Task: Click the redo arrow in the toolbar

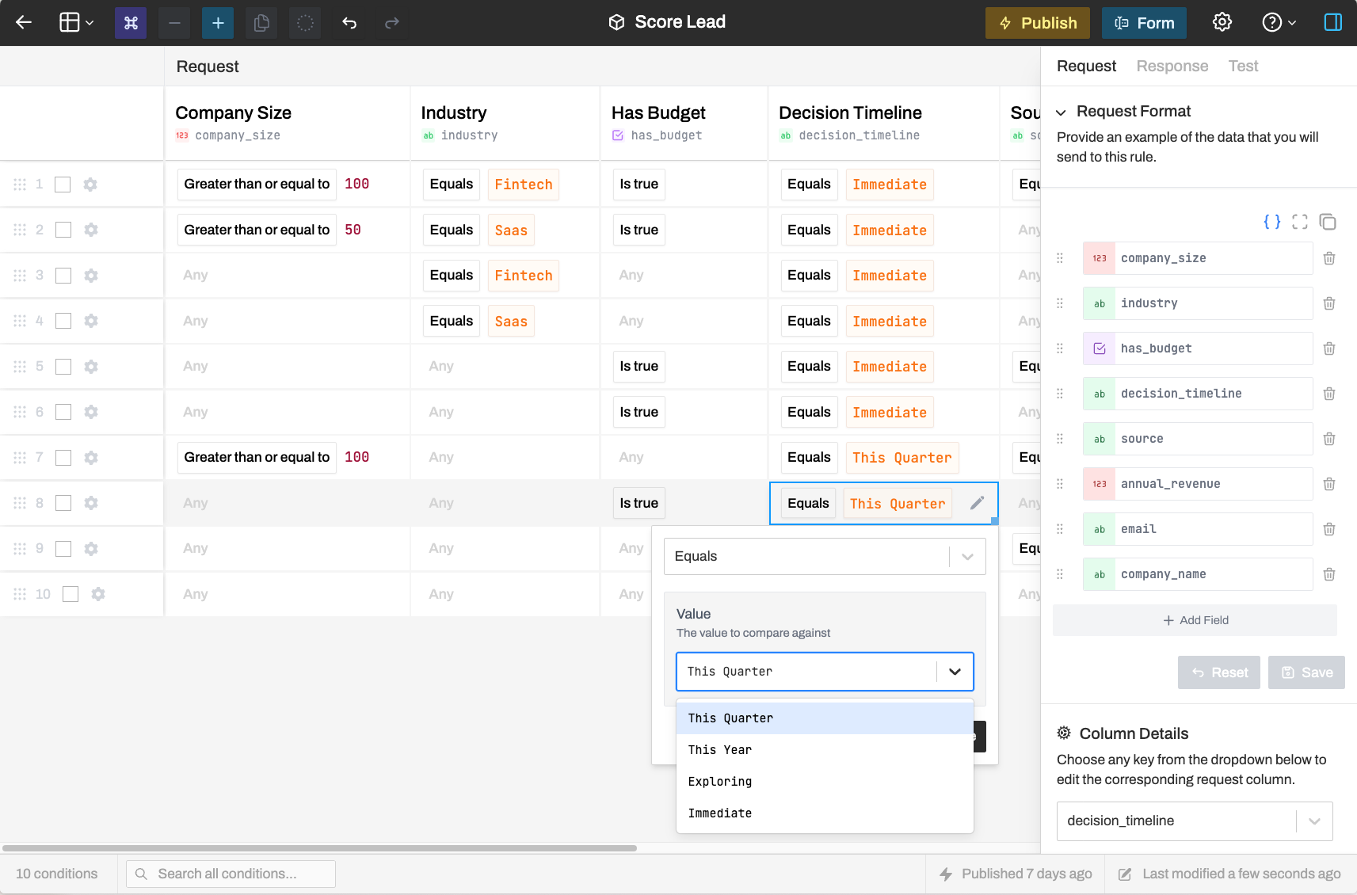Action: (x=391, y=22)
